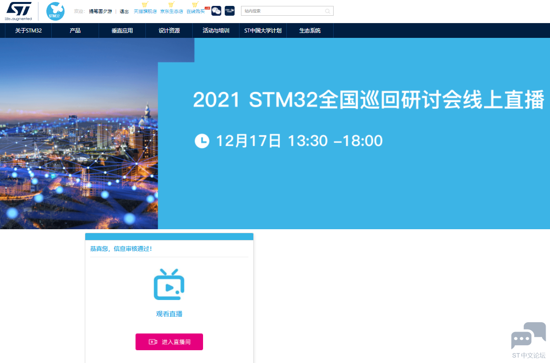This screenshot has height=363, width=550.
Task: Open the WeChat icon in header
Action: coord(216,11)
